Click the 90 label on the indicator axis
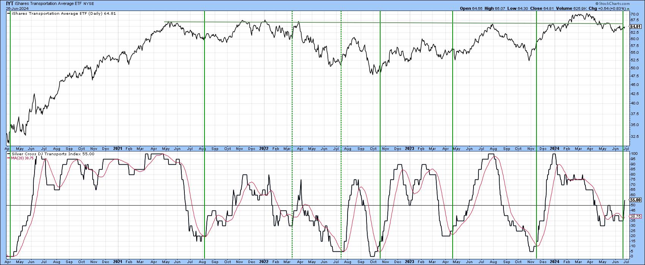The width and height of the screenshot is (645, 265). coord(633,164)
